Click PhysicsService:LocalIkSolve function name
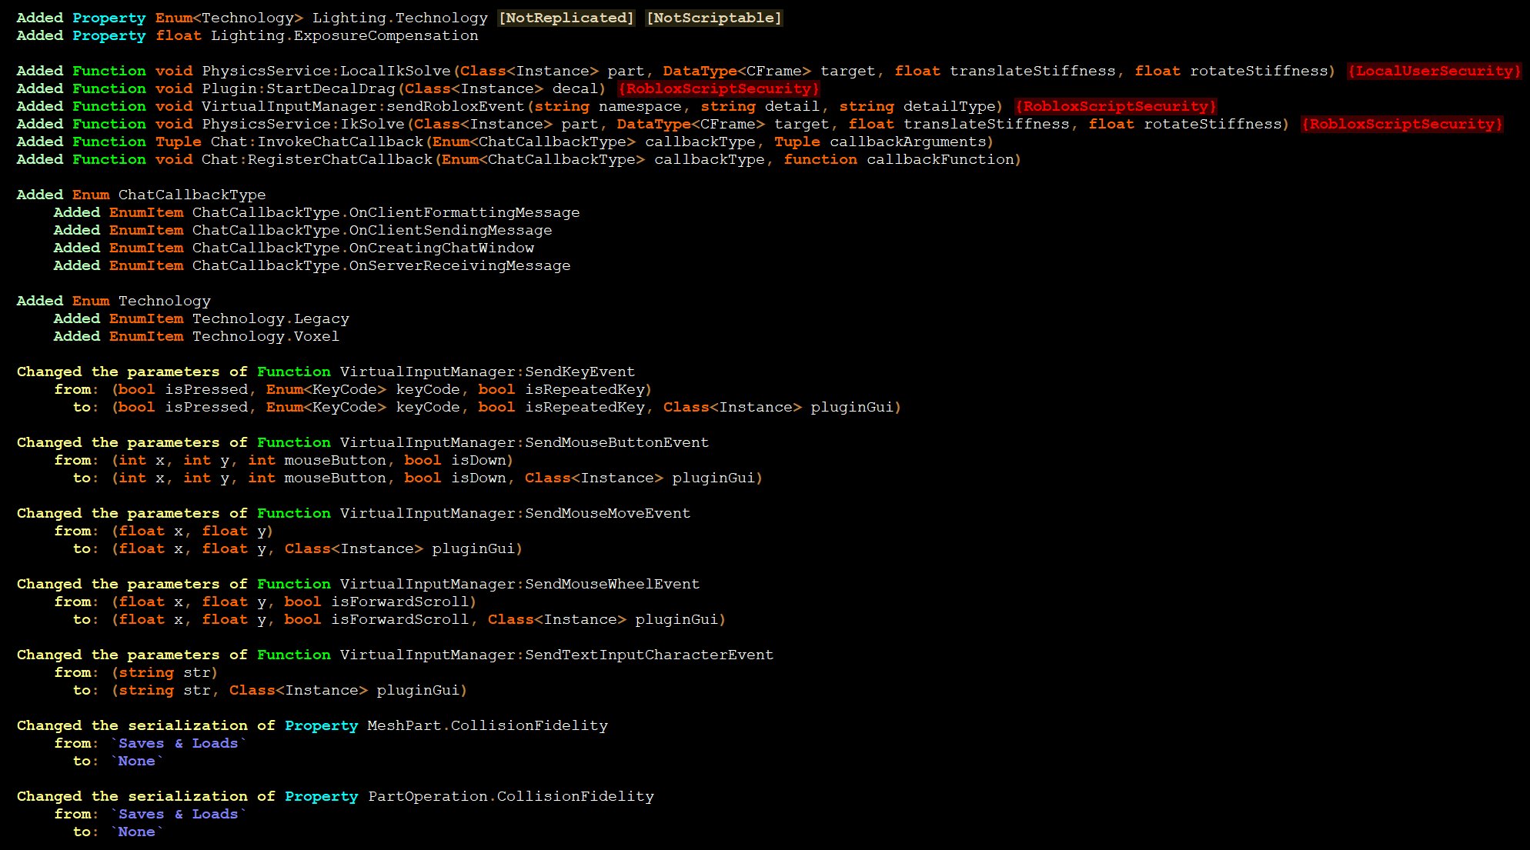This screenshot has height=850, width=1530. click(326, 71)
